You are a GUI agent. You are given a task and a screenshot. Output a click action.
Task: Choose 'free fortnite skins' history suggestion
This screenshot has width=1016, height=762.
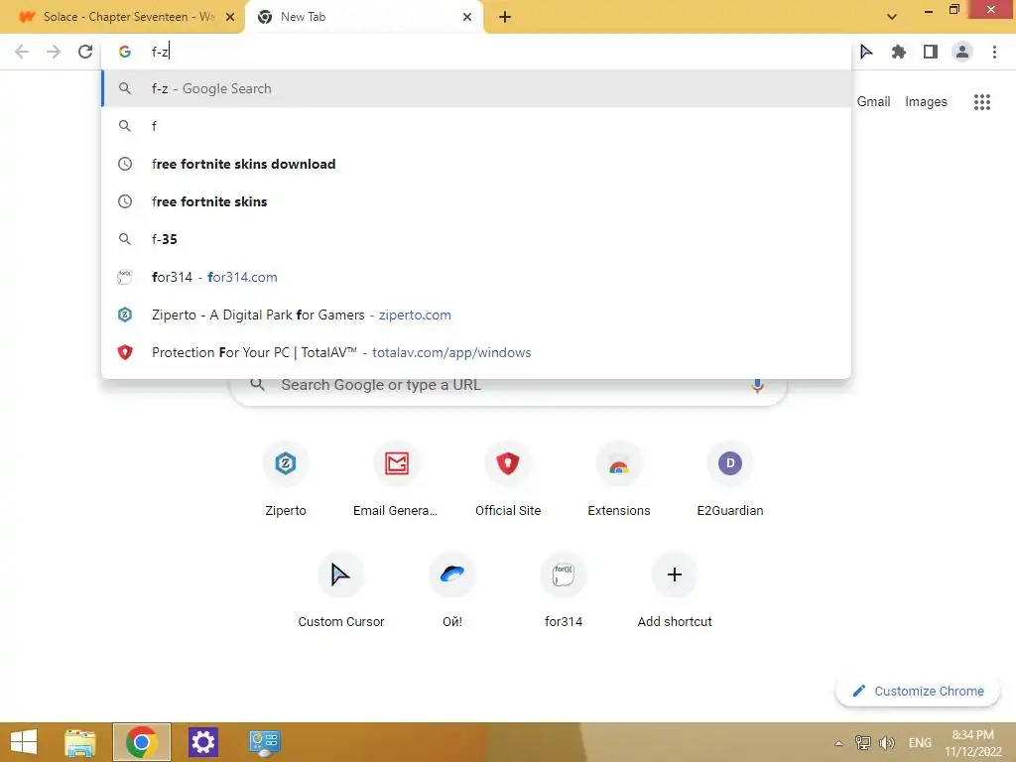coord(476,201)
